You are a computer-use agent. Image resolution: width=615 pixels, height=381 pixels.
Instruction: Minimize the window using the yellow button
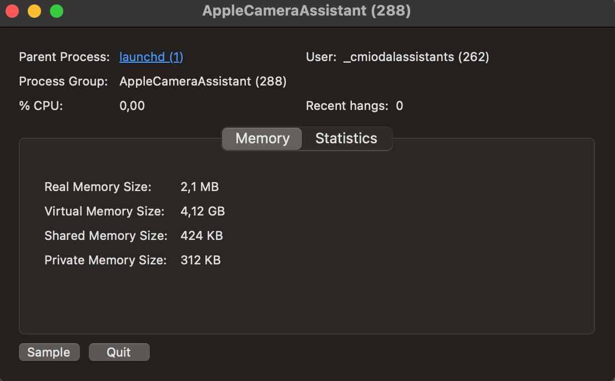[x=34, y=11]
